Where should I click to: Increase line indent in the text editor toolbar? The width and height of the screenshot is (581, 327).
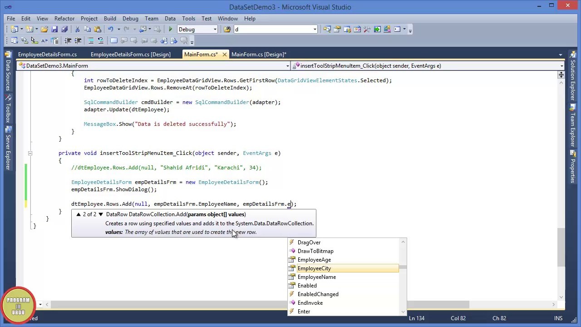(x=78, y=41)
